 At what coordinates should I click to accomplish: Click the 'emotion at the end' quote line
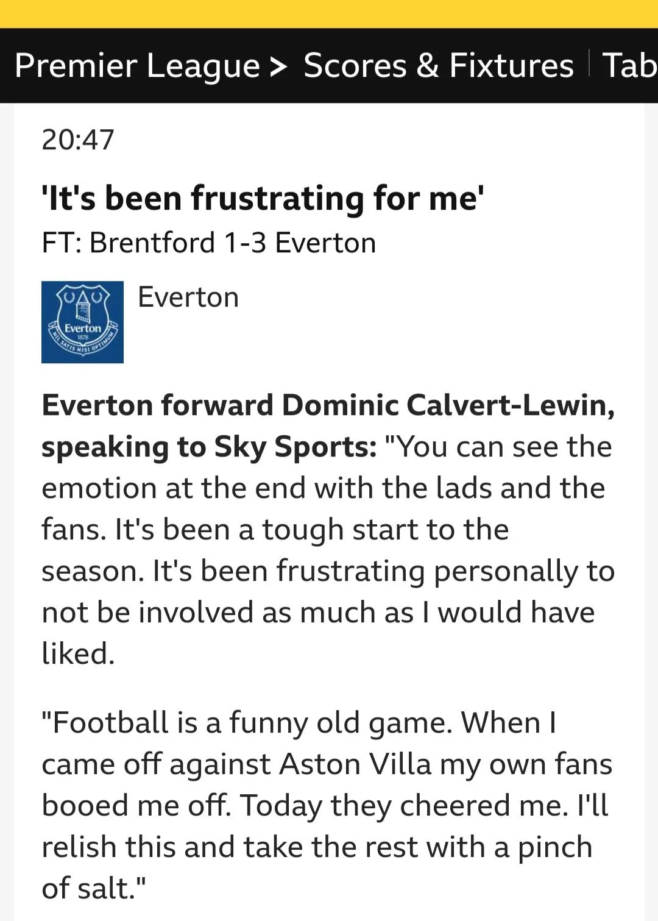point(323,488)
